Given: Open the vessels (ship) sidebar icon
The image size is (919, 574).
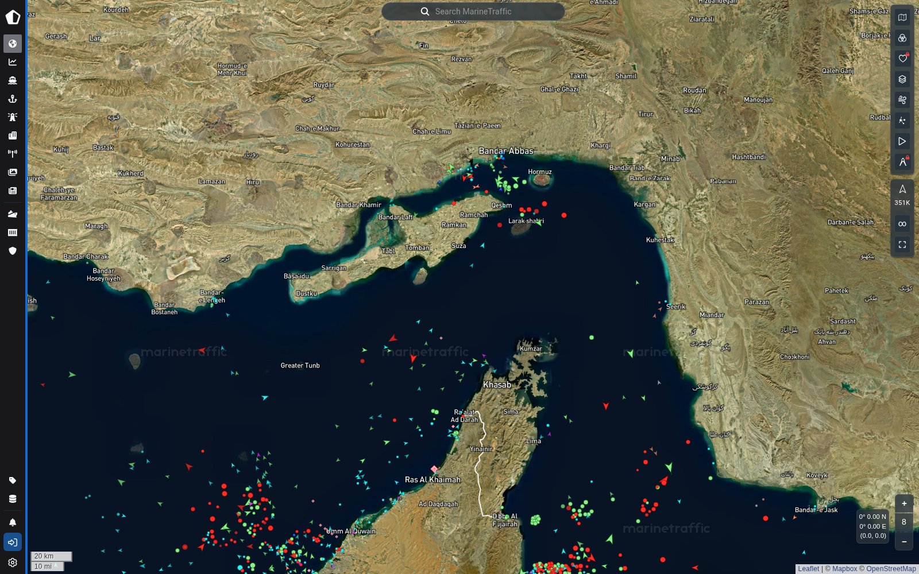Looking at the screenshot, I should pos(13,80).
